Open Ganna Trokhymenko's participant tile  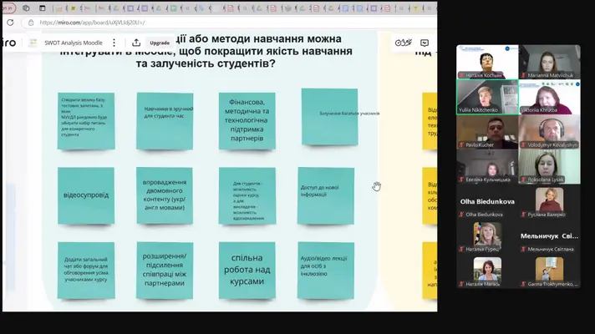pyautogui.click(x=550, y=271)
